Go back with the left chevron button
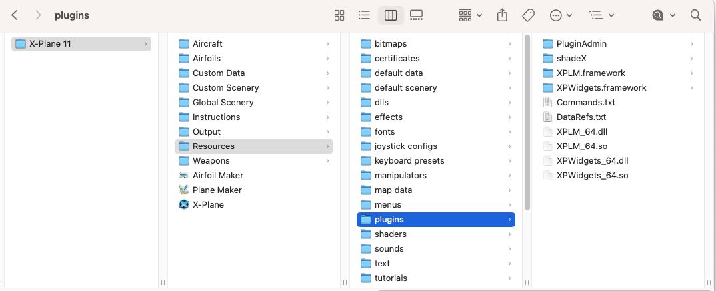This screenshot has width=716, height=291. [x=15, y=15]
